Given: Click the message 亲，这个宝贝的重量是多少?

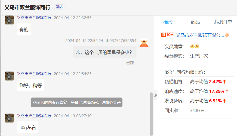Looking at the screenshot, I should [x=105, y=52].
